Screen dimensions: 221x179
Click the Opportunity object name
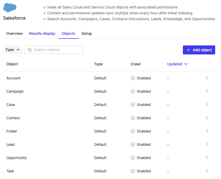[x=17, y=158]
